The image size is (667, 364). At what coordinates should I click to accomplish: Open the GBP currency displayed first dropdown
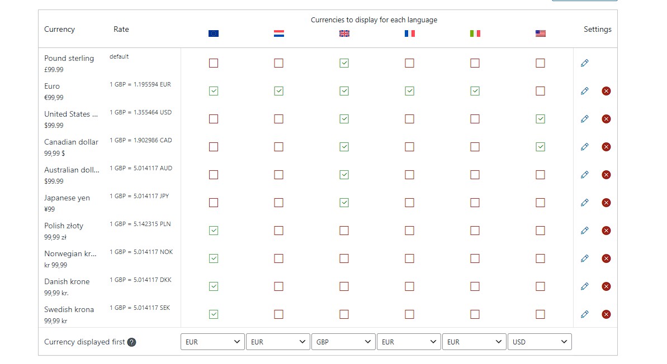click(343, 342)
